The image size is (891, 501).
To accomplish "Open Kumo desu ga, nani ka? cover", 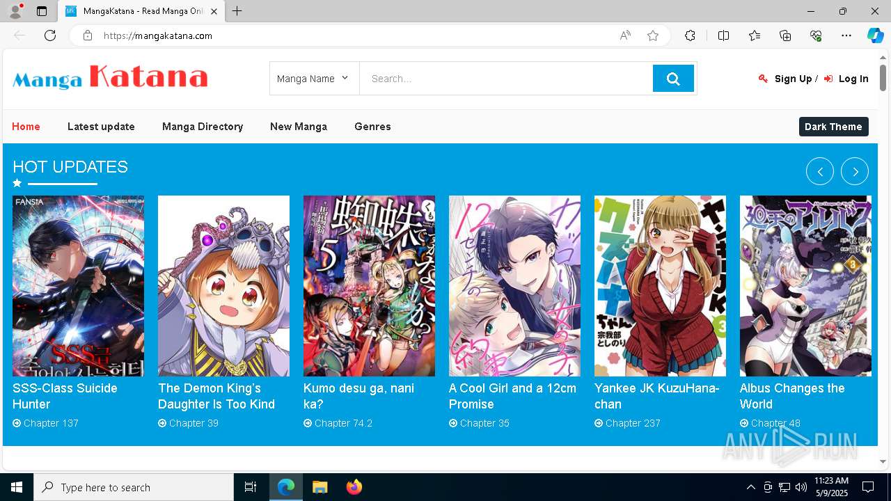I will 369,286.
